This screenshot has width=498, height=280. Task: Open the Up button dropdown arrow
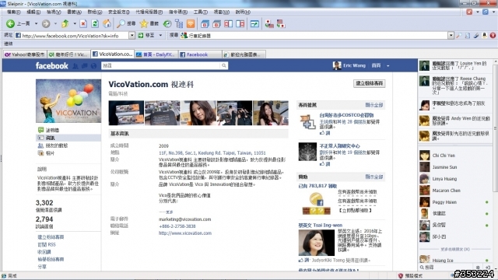tap(75, 24)
